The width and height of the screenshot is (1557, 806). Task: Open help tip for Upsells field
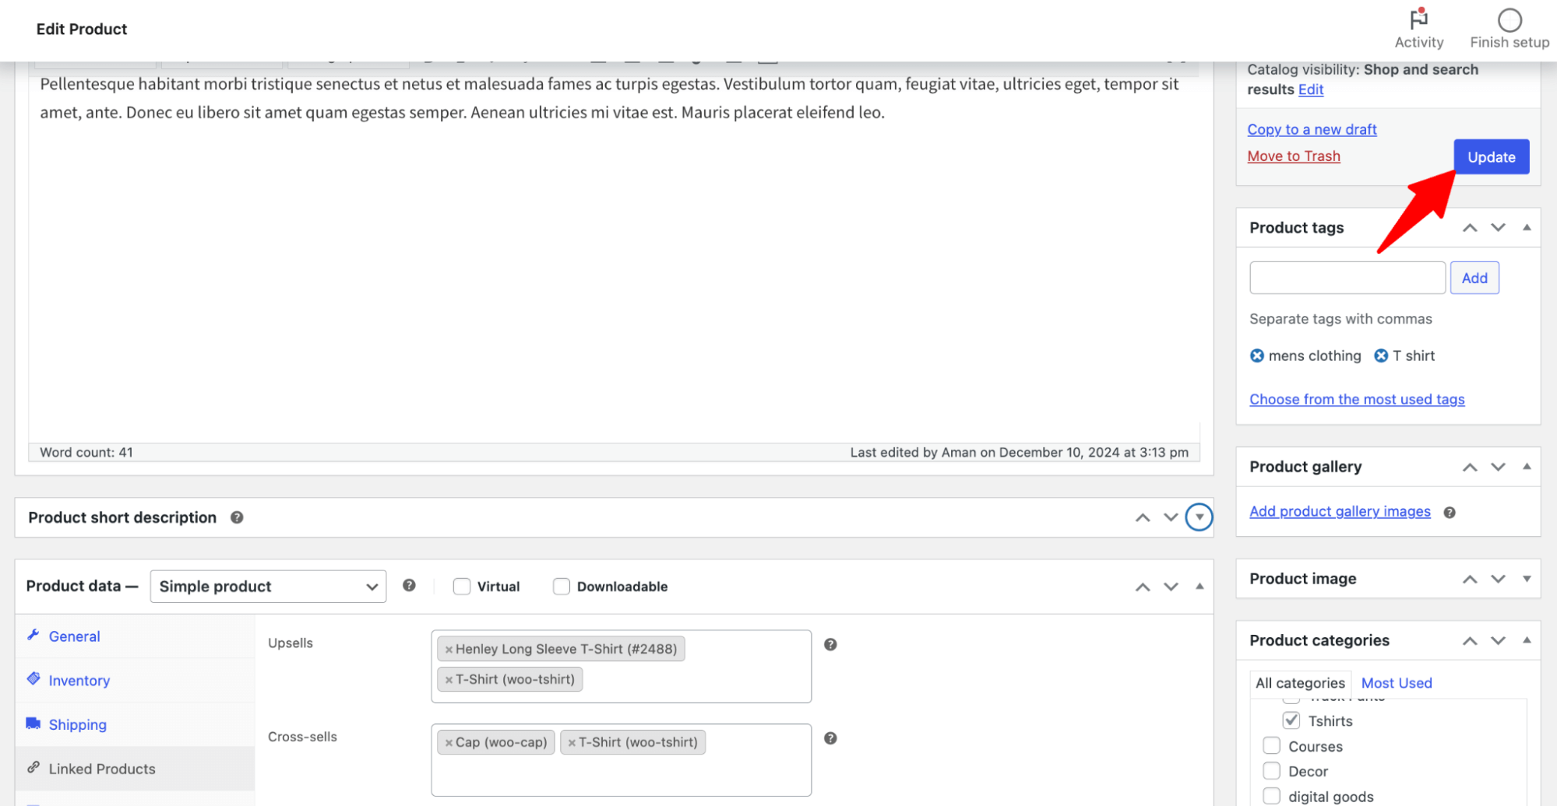[x=830, y=644]
